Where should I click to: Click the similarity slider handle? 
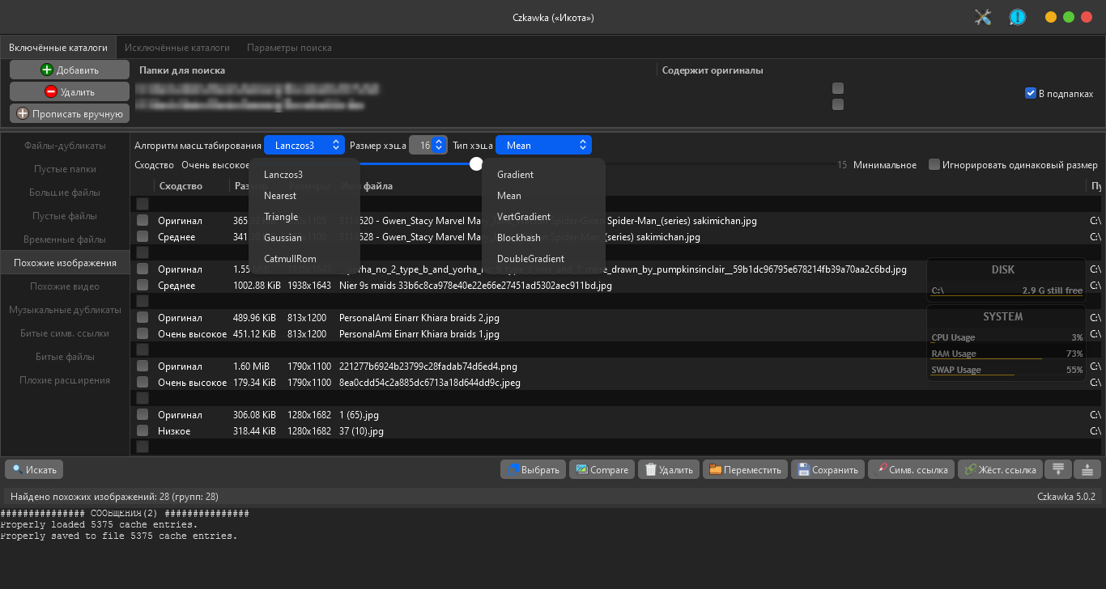(x=476, y=164)
